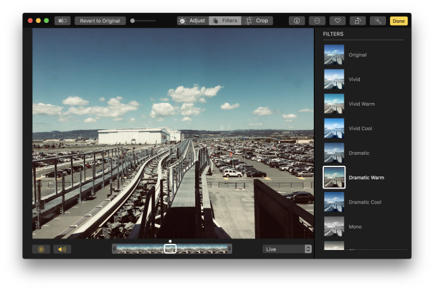Select the key photo frame in filmstrip
This screenshot has height=291, width=434.
[170, 249]
